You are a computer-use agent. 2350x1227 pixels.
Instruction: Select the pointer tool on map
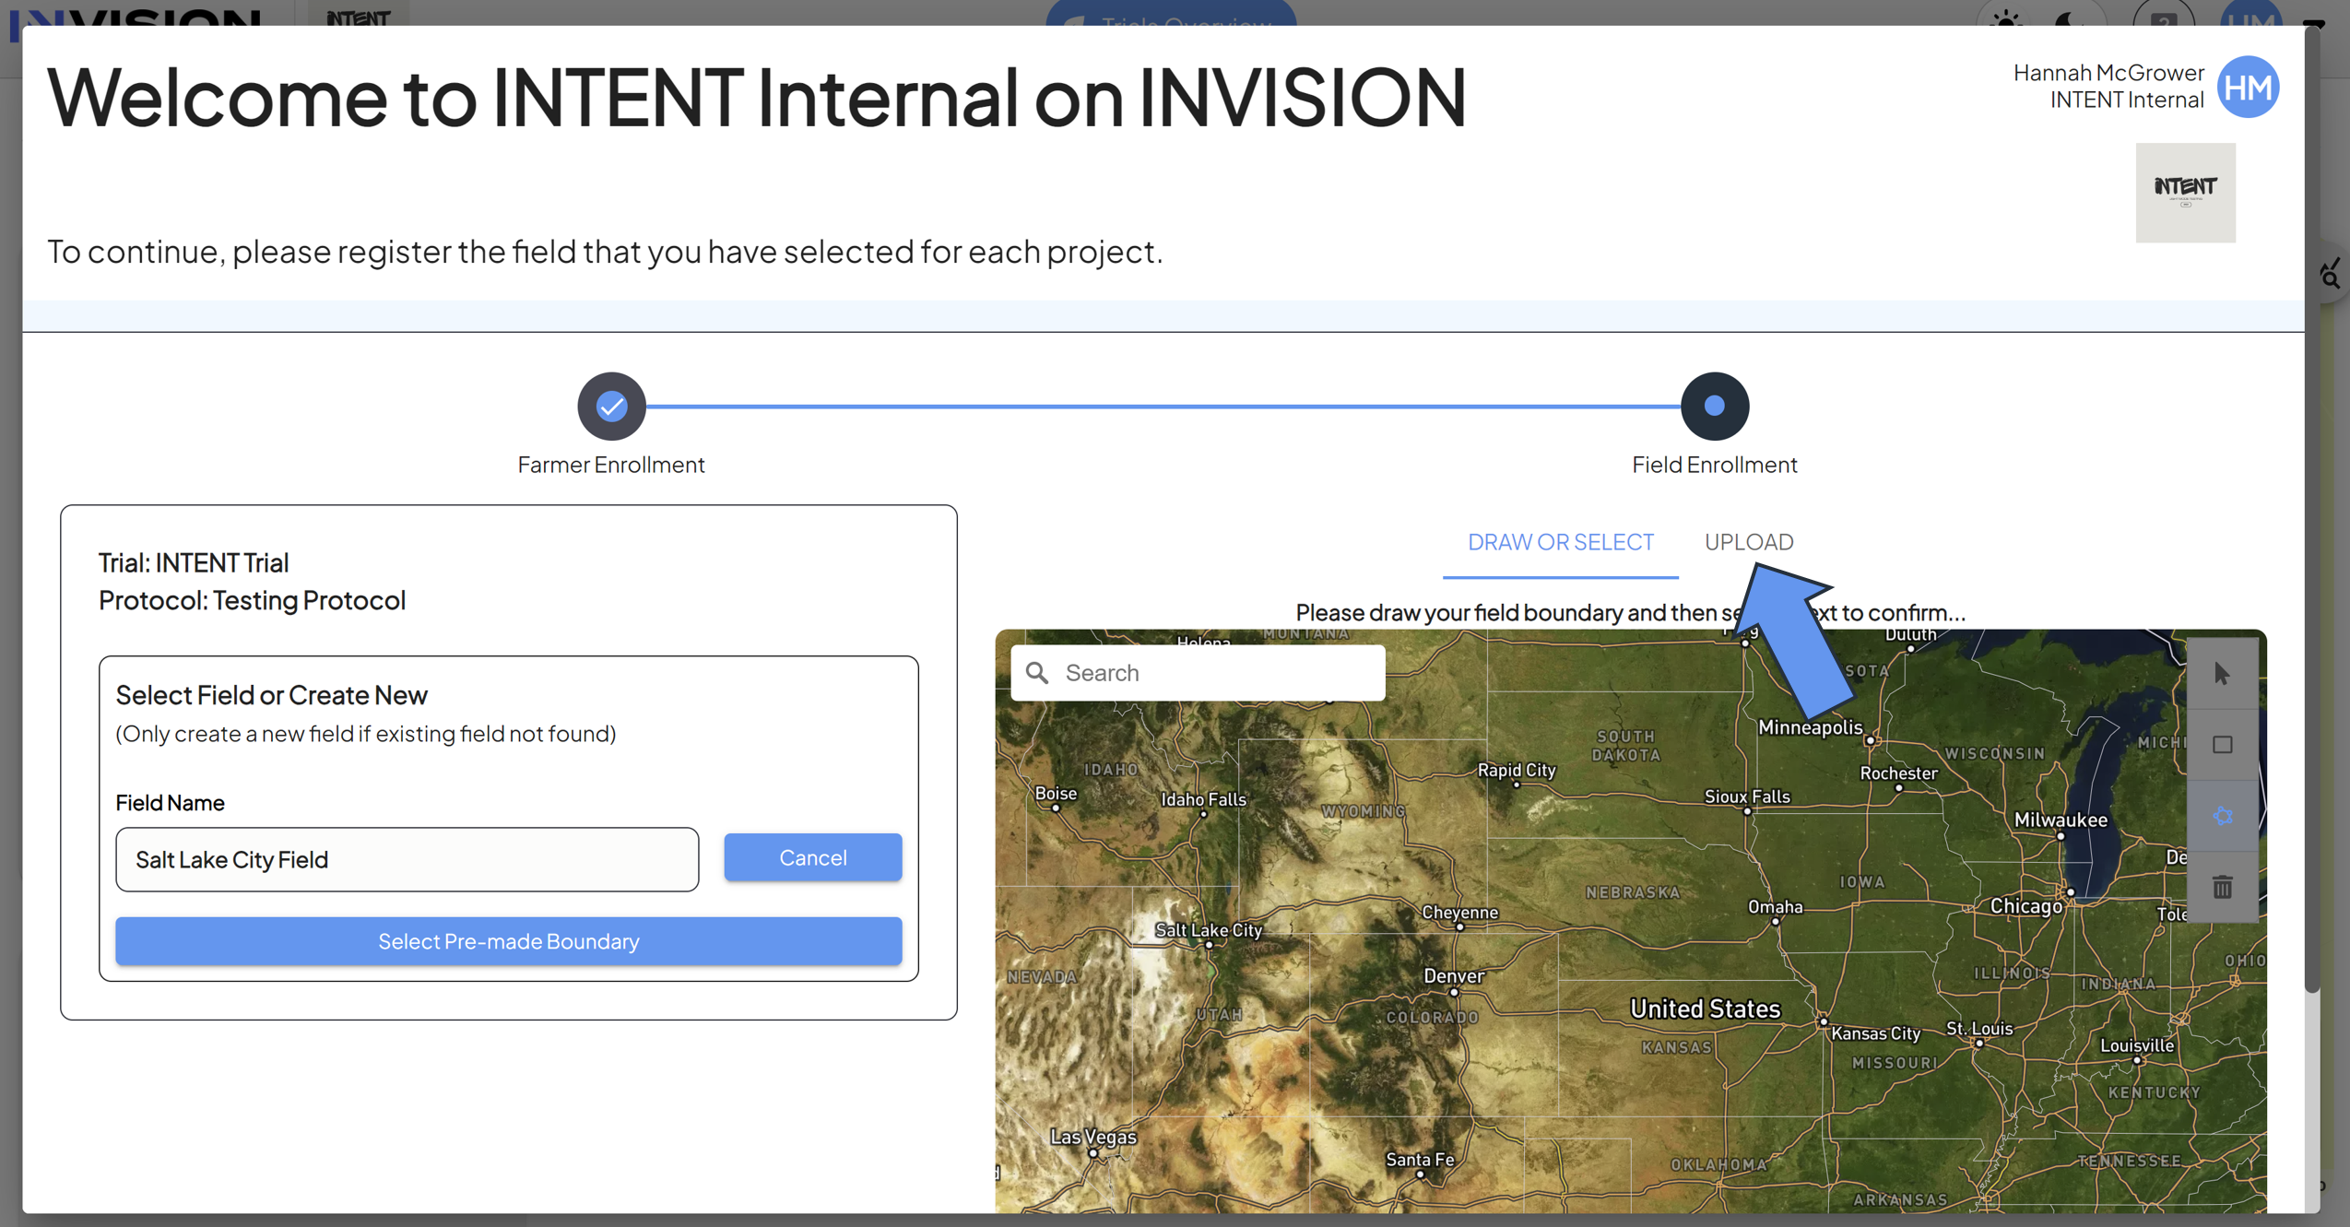[2222, 673]
